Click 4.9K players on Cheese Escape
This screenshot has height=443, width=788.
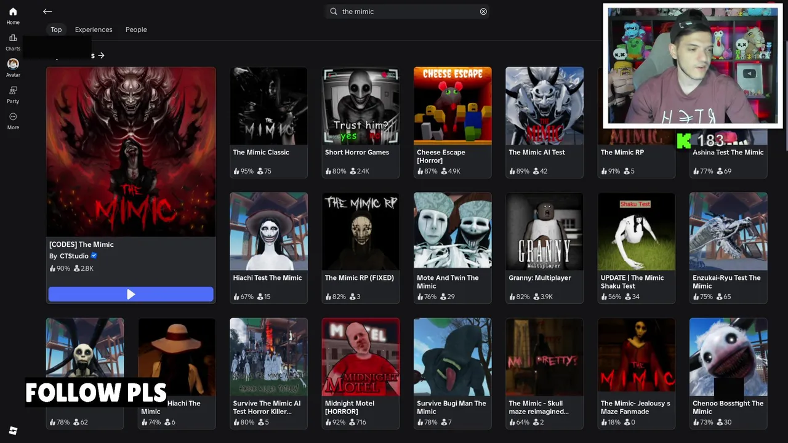(451, 171)
